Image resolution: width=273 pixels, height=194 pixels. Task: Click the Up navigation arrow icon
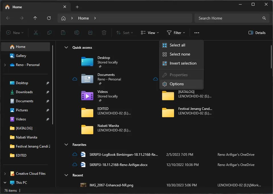coord(35,18)
